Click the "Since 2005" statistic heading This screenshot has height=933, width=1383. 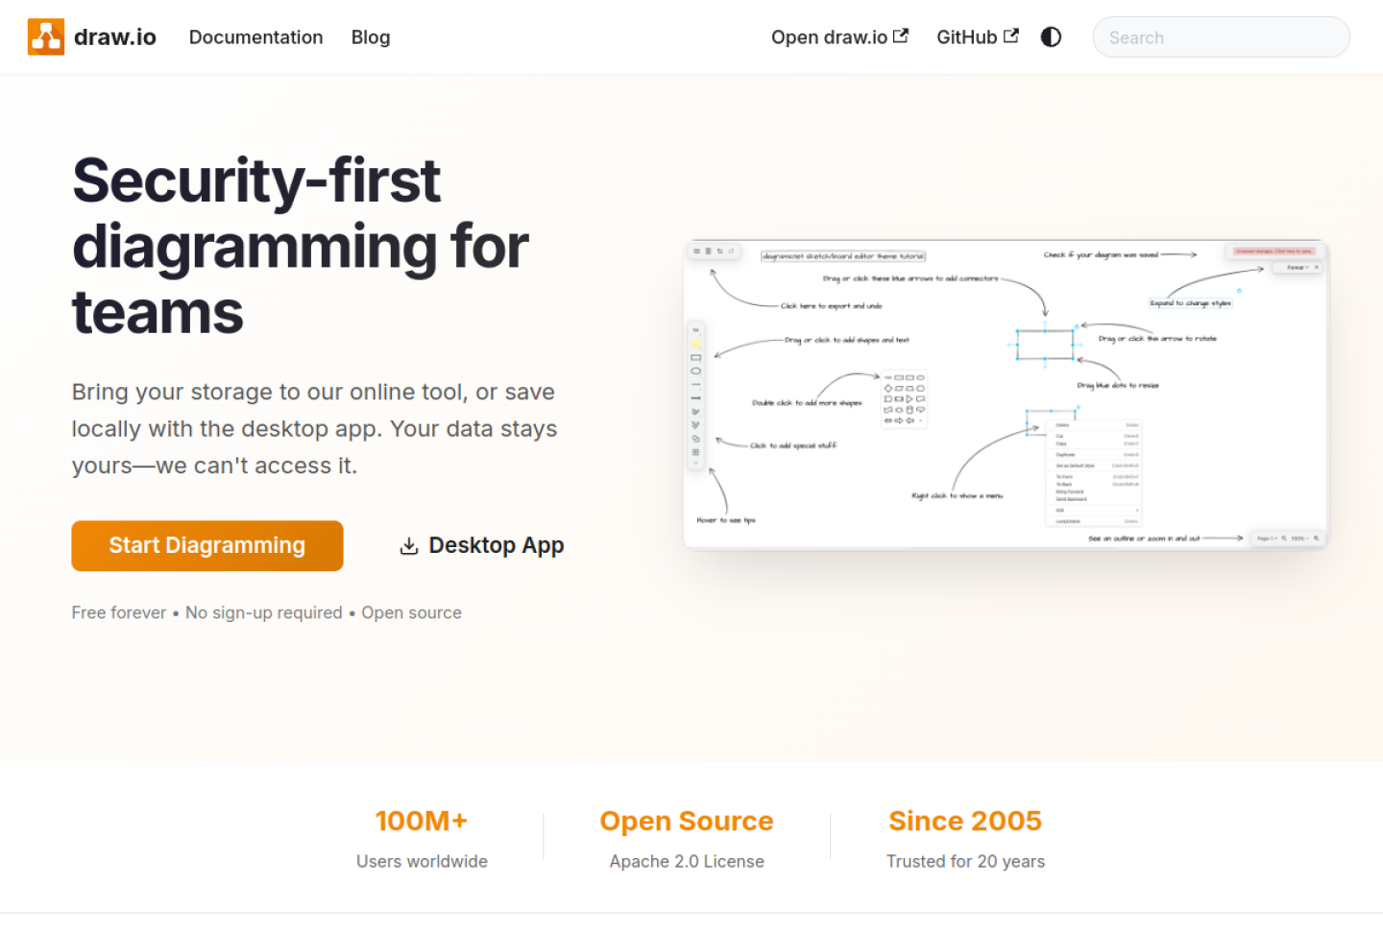tap(965, 822)
